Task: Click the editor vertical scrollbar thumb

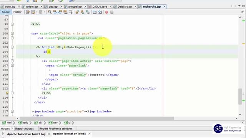Action: [x=240, y=96]
